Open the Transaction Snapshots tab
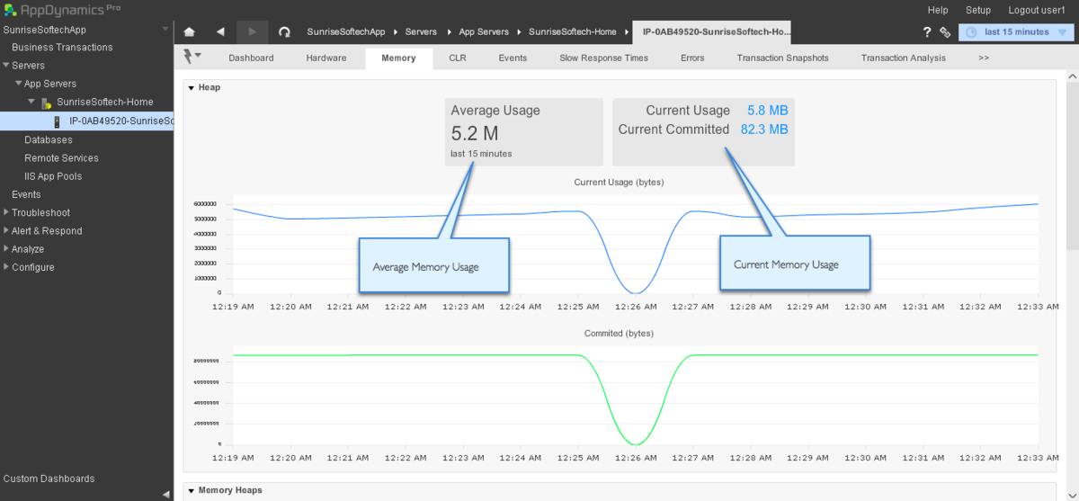 (x=782, y=58)
